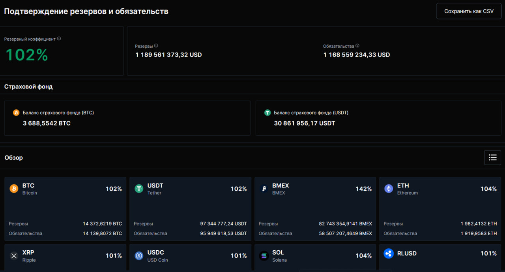Click the Solana SOL icon
The width and height of the screenshot is (505, 272).
[x=264, y=256]
